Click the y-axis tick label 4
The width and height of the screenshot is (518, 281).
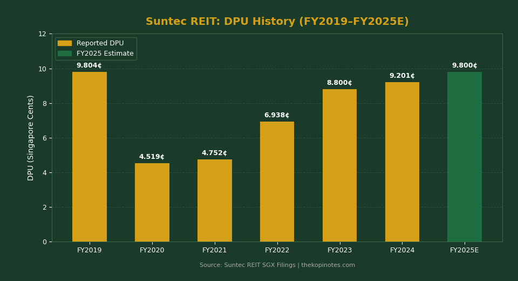click(45, 173)
